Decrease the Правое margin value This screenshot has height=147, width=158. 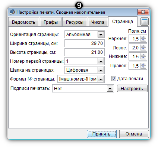coord(143,67)
